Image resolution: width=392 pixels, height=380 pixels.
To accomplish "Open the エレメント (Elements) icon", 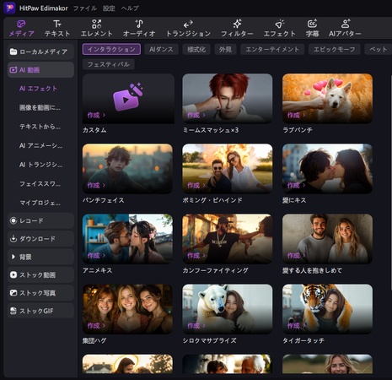I will 97,24.
